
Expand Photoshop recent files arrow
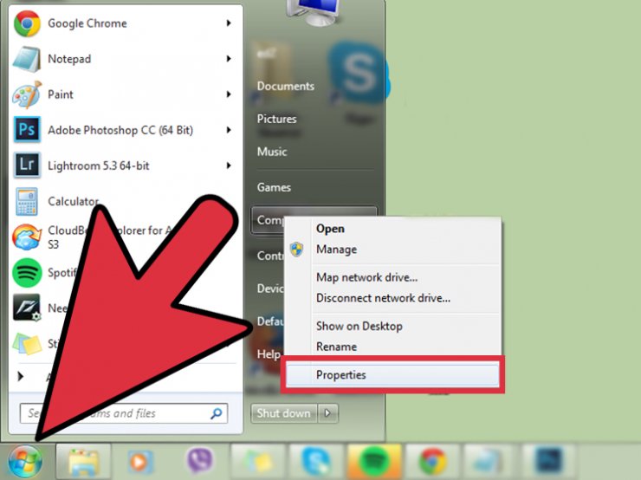coord(230,130)
